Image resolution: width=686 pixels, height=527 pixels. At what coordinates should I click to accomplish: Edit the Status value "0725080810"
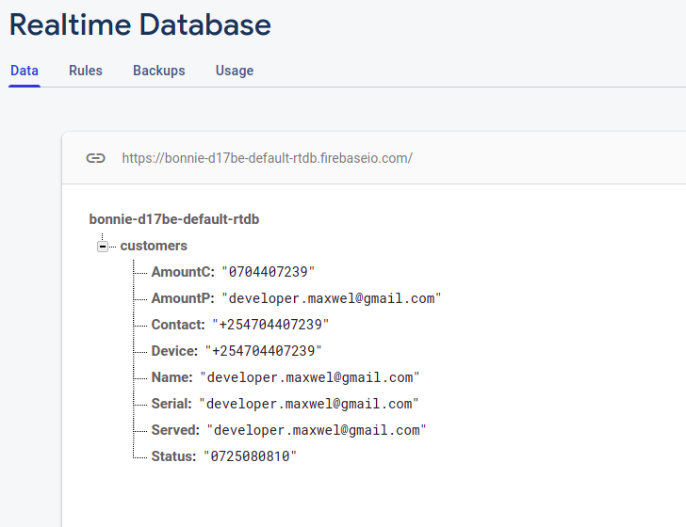(x=250, y=456)
